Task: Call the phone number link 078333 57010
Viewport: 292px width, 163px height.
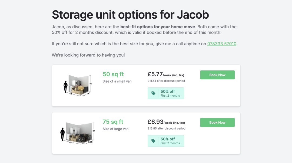Action: click(x=222, y=44)
